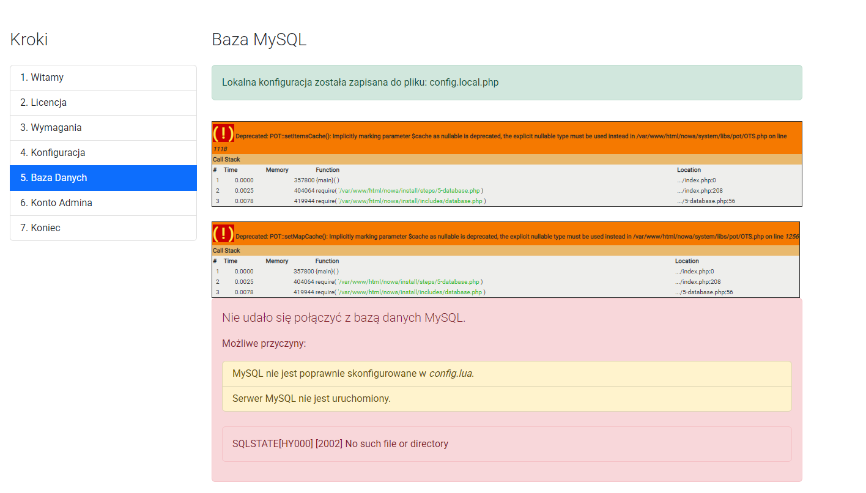This screenshot has height=493, width=866.
Task: Click '.../5-database.php:56' location in the setItemsCache stack
Action: pyautogui.click(x=706, y=201)
